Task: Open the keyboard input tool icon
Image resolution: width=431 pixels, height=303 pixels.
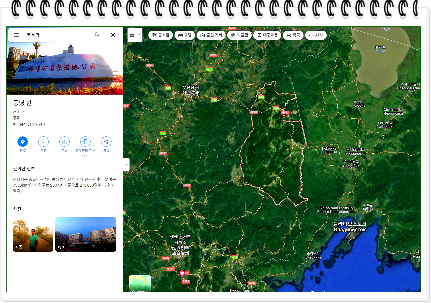Action: [x=132, y=35]
